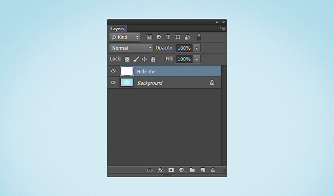Hide the Background layer eye icon
This screenshot has height=196, width=334.
click(x=113, y=82)
